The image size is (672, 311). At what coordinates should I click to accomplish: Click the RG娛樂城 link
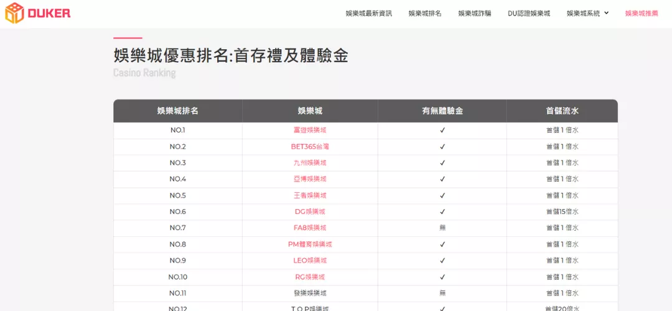310,277
